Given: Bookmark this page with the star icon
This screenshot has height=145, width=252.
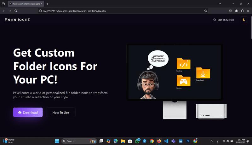Looking at the screenshot, I should (x=206, y=11).
